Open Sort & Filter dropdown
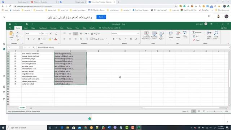 (209, 35)
